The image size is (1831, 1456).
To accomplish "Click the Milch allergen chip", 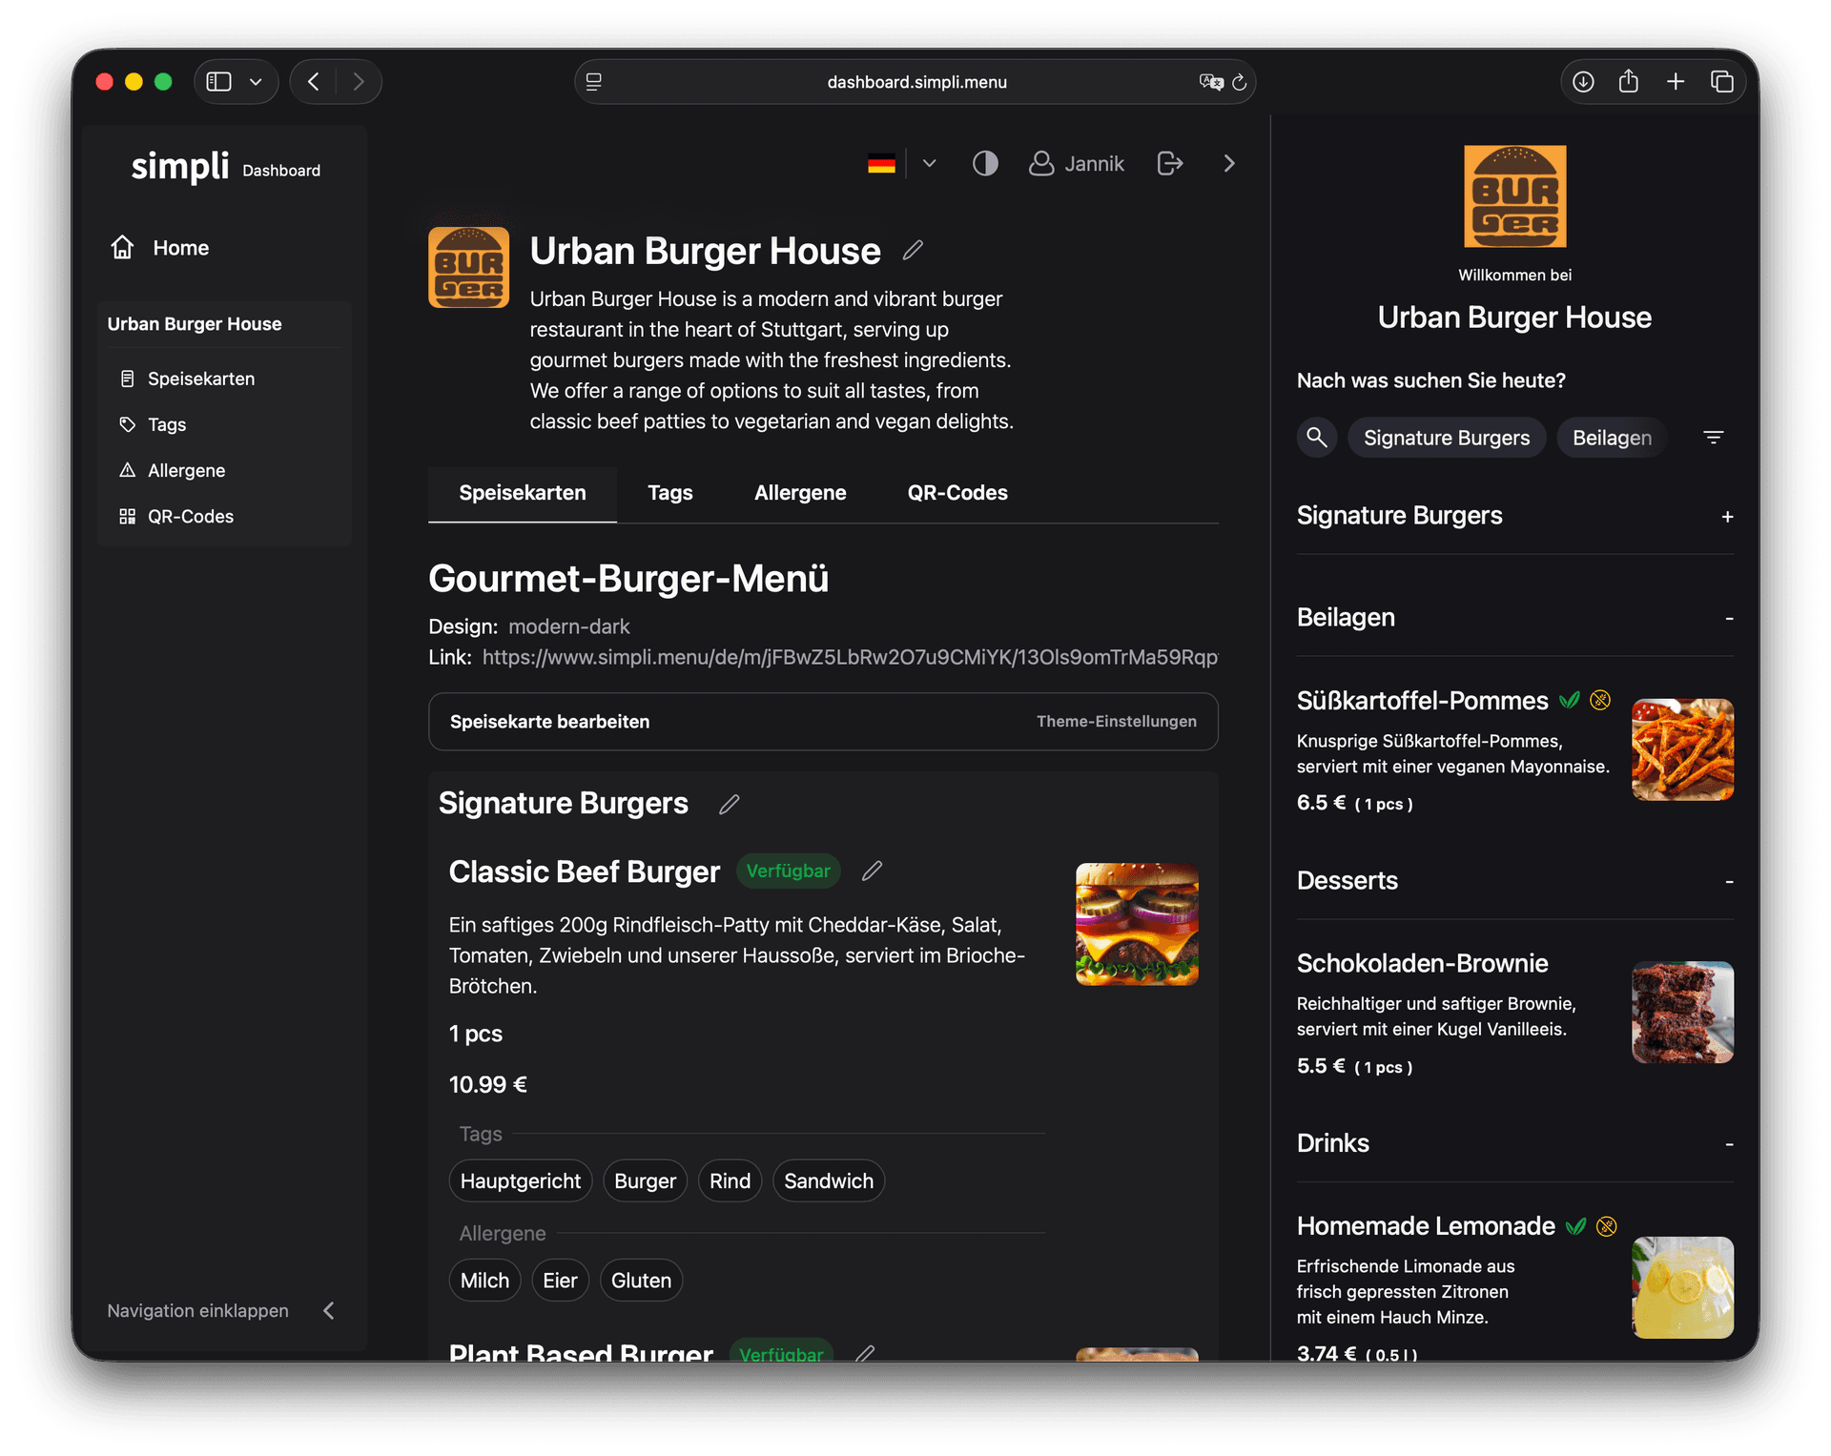I will point(484,1280).
